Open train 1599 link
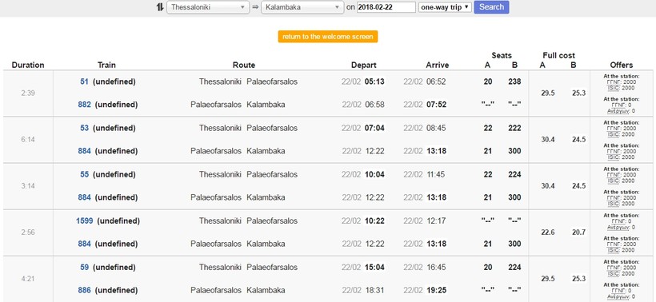The image size is (656, 302). (x=85, y=221)
